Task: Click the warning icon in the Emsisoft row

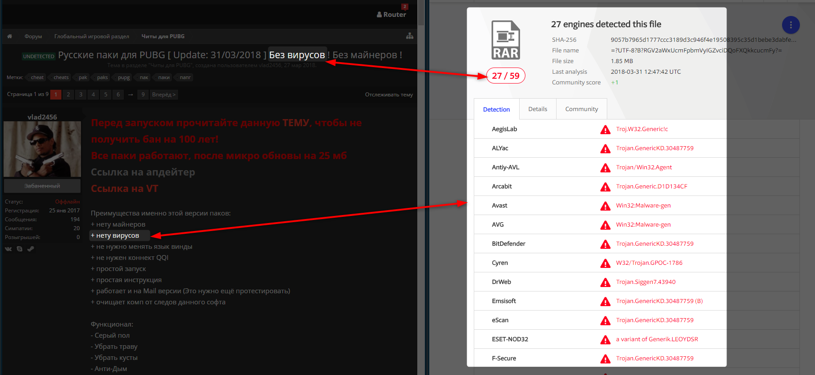Action: [605, 301]
